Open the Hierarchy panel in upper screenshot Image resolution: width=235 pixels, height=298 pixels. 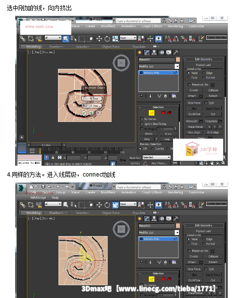pos(154,53)
